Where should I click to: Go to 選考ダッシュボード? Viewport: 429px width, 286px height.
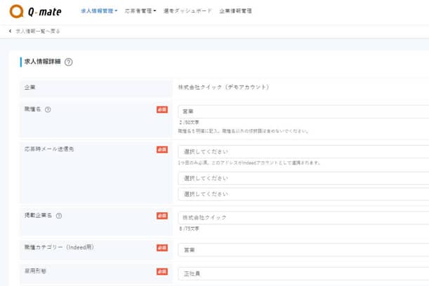[x=187, y=11]
